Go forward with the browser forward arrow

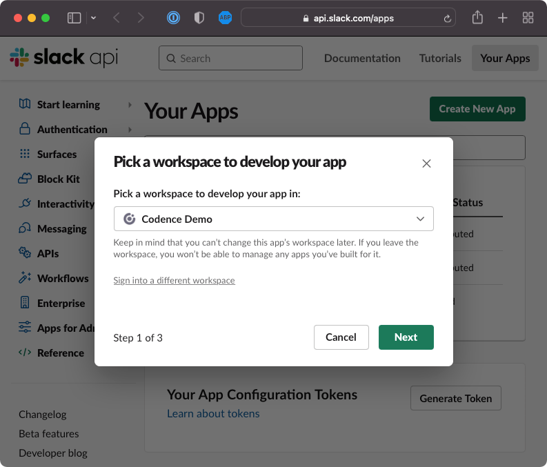pyautogui.click(x=140, y=18)
